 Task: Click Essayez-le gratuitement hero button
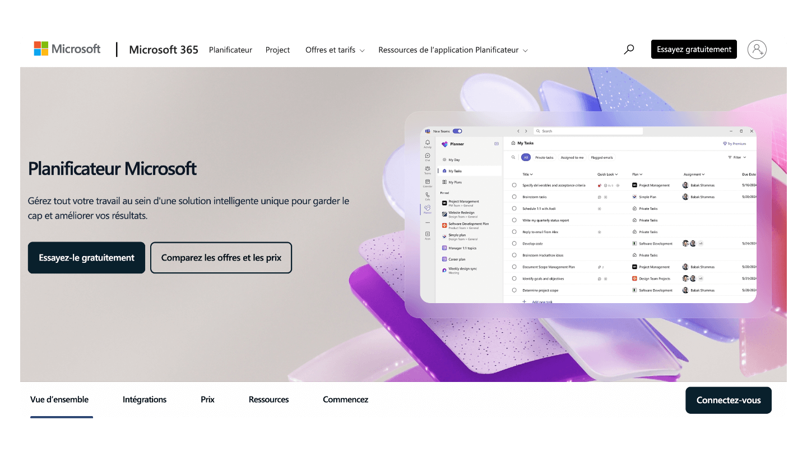(86, 258)
